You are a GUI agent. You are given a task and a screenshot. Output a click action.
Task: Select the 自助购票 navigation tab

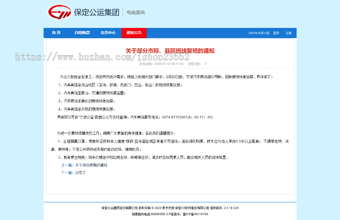(x=82, y=33)
